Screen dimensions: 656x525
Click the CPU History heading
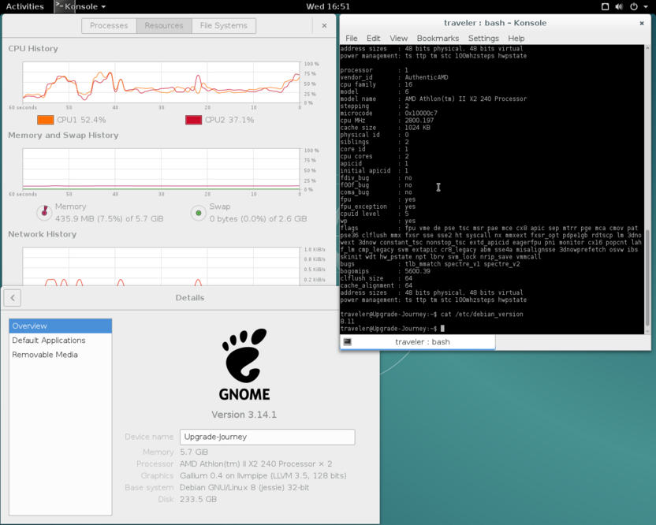pyautogui.click(x=33, y=49)
